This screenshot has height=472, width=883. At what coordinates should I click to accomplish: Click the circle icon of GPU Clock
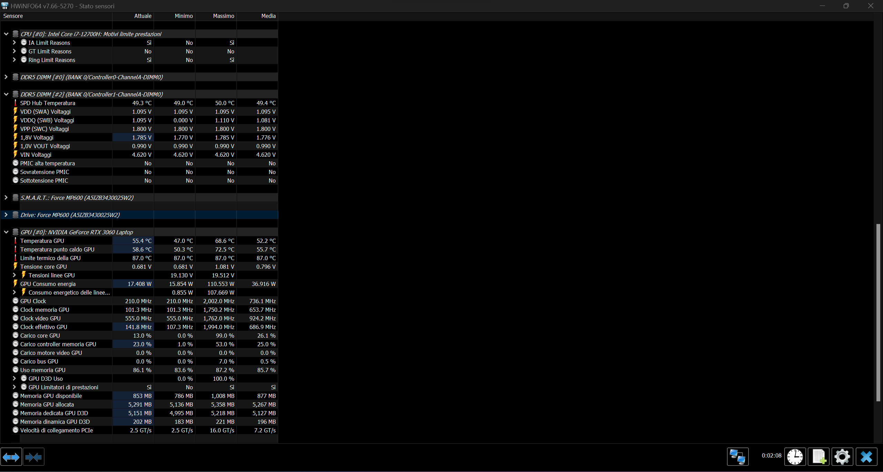(16, 301)
